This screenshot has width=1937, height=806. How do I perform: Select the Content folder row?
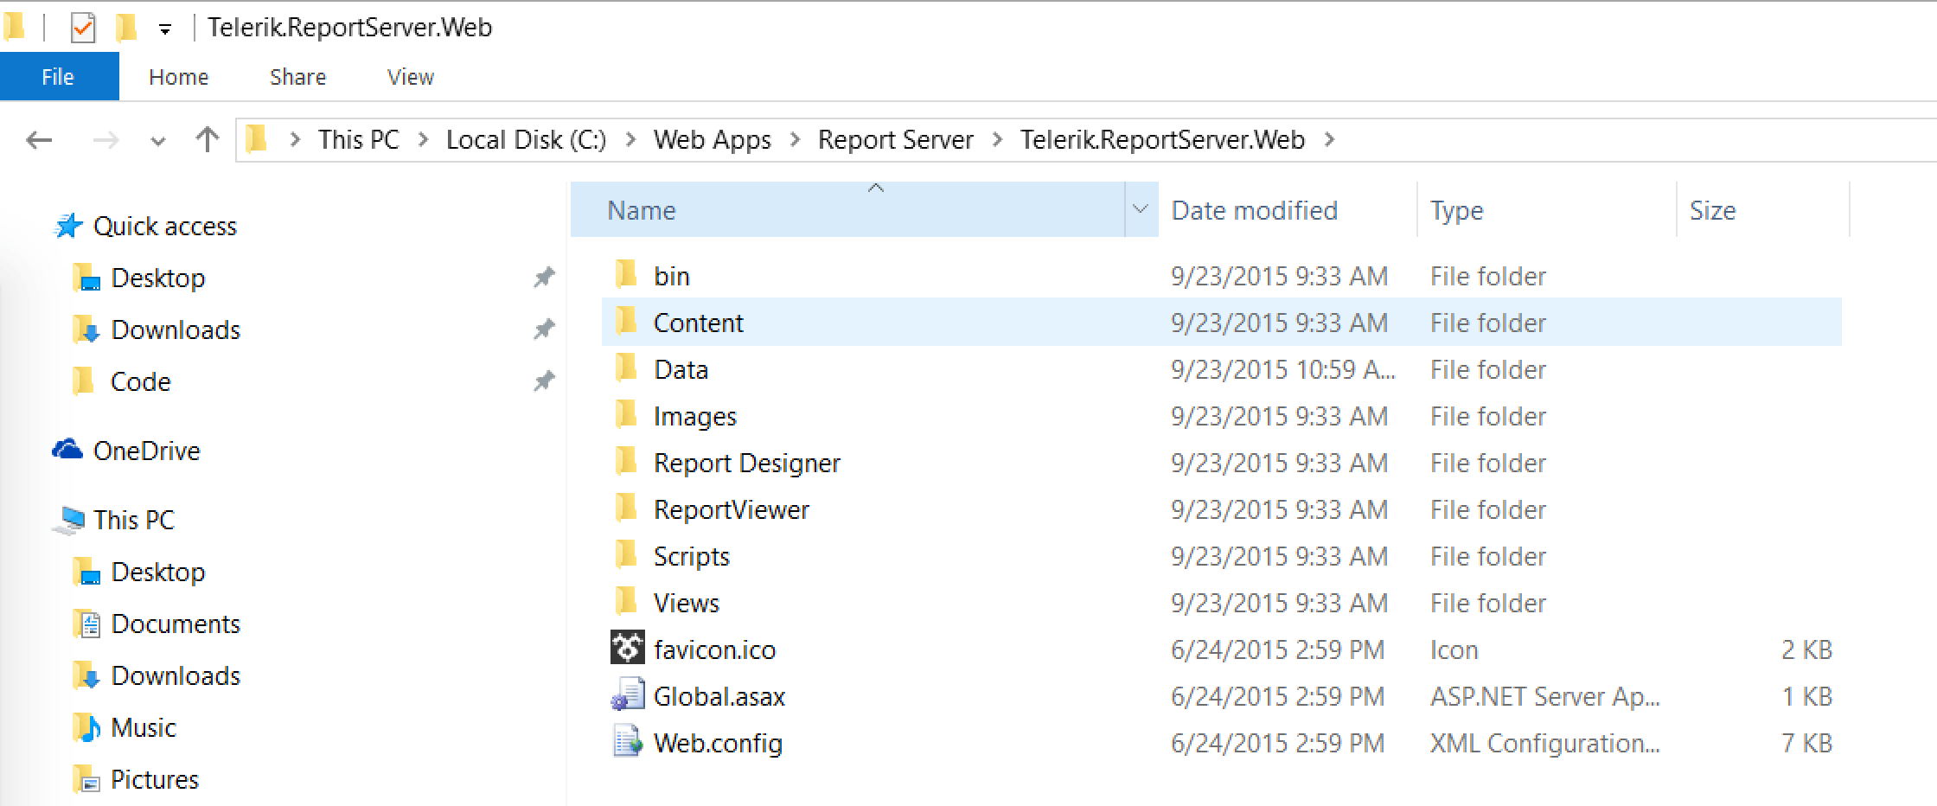(1221, 323)
